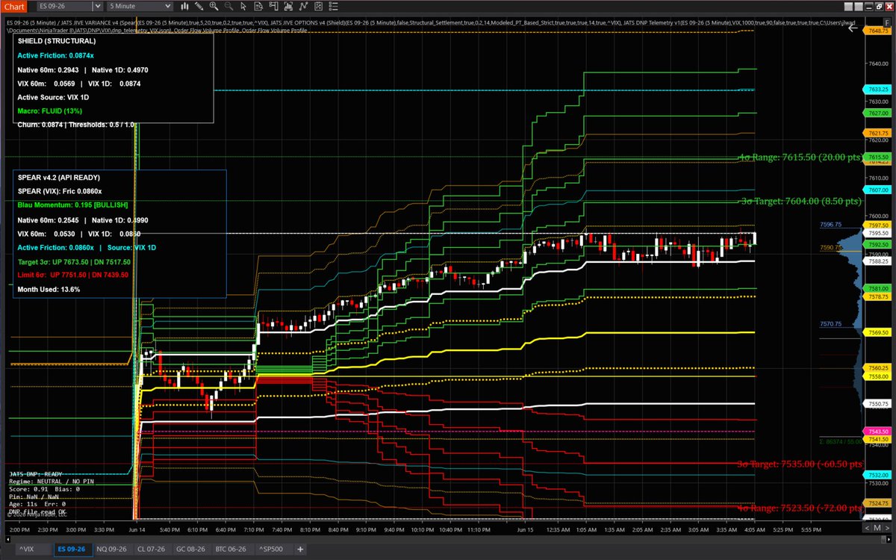Toggle the Chart Trader icon
Image resolution: width=896 pixels, height=560 pixels.
pyautogui.click(x=273, y=6)
